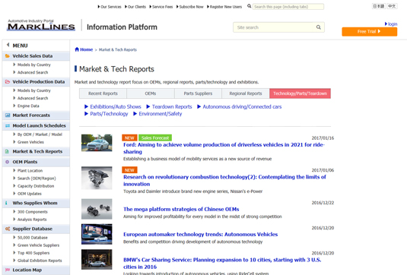Click the Market Forecasts chart icon
This screenshot has width=407, height=275.
point(8,115)
